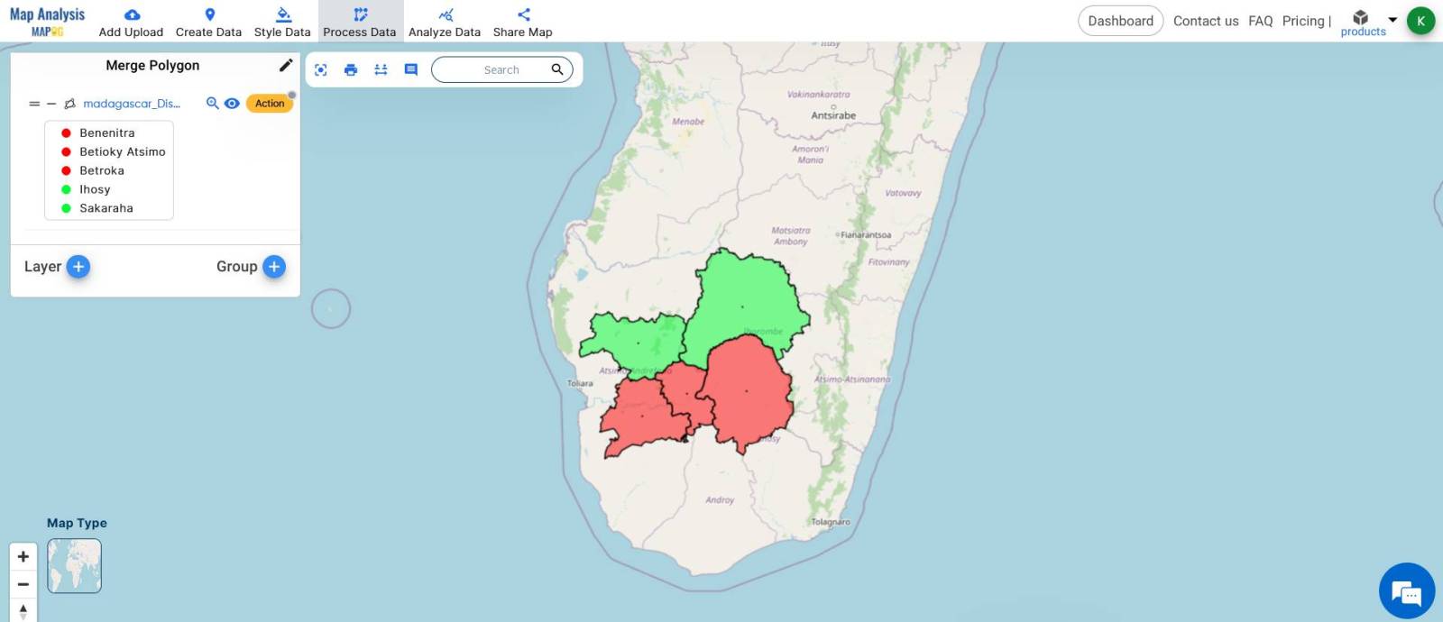
Task: Toggle visibility of madagascar_Dis layer
Action: click(x=232, y=103)
